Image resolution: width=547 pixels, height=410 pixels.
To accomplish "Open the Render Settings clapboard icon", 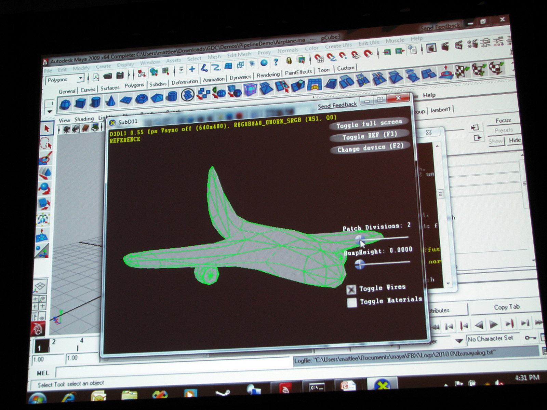I will pyautogui.click(x=472, y=44).
